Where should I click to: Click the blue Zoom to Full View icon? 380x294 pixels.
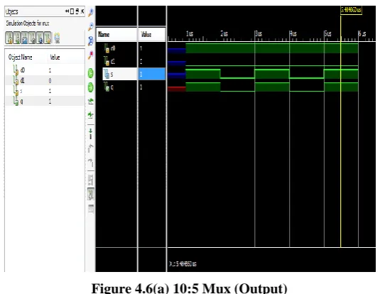coord(91,41)
